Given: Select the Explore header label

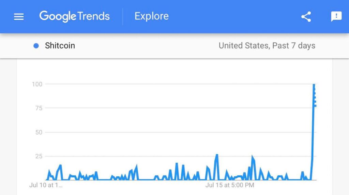Looking at the screenshot, I should click(x=151, y=16).
